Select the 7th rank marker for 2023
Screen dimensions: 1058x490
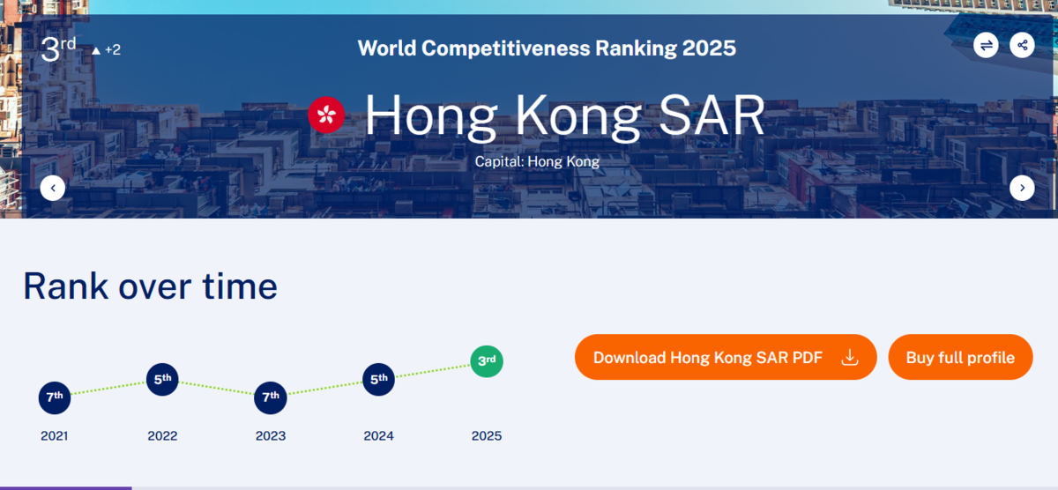coord(270,397)
